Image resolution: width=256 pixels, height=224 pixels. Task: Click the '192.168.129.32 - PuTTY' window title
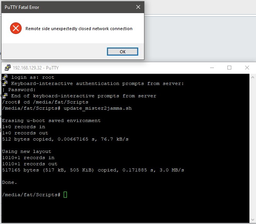click(x=36, y=68)
